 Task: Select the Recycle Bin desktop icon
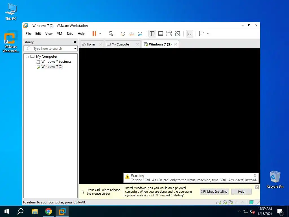coord(275,179)
